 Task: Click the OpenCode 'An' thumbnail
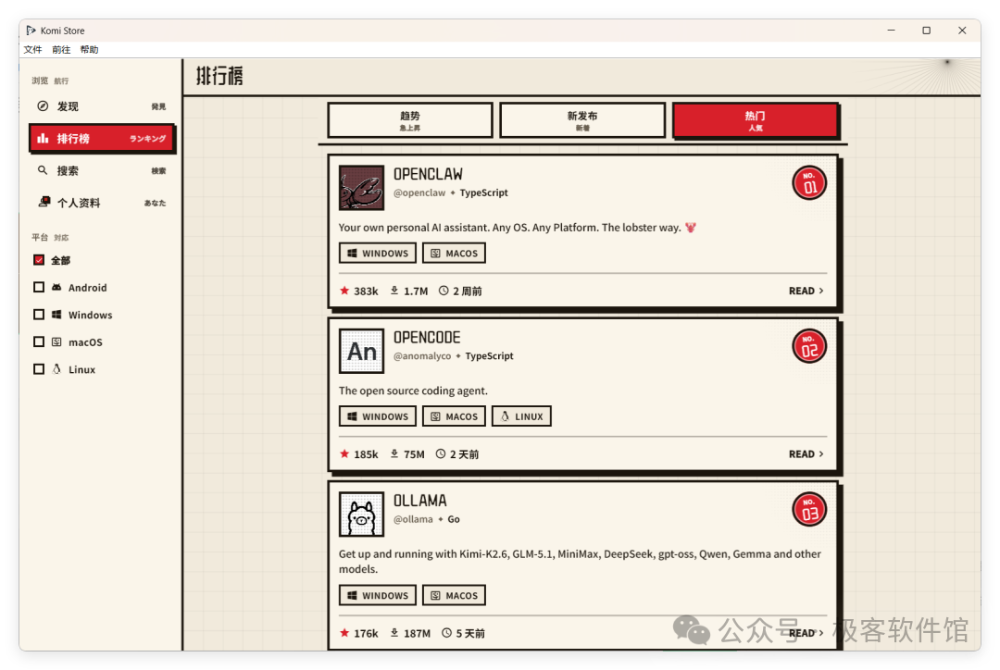[362, 351]
